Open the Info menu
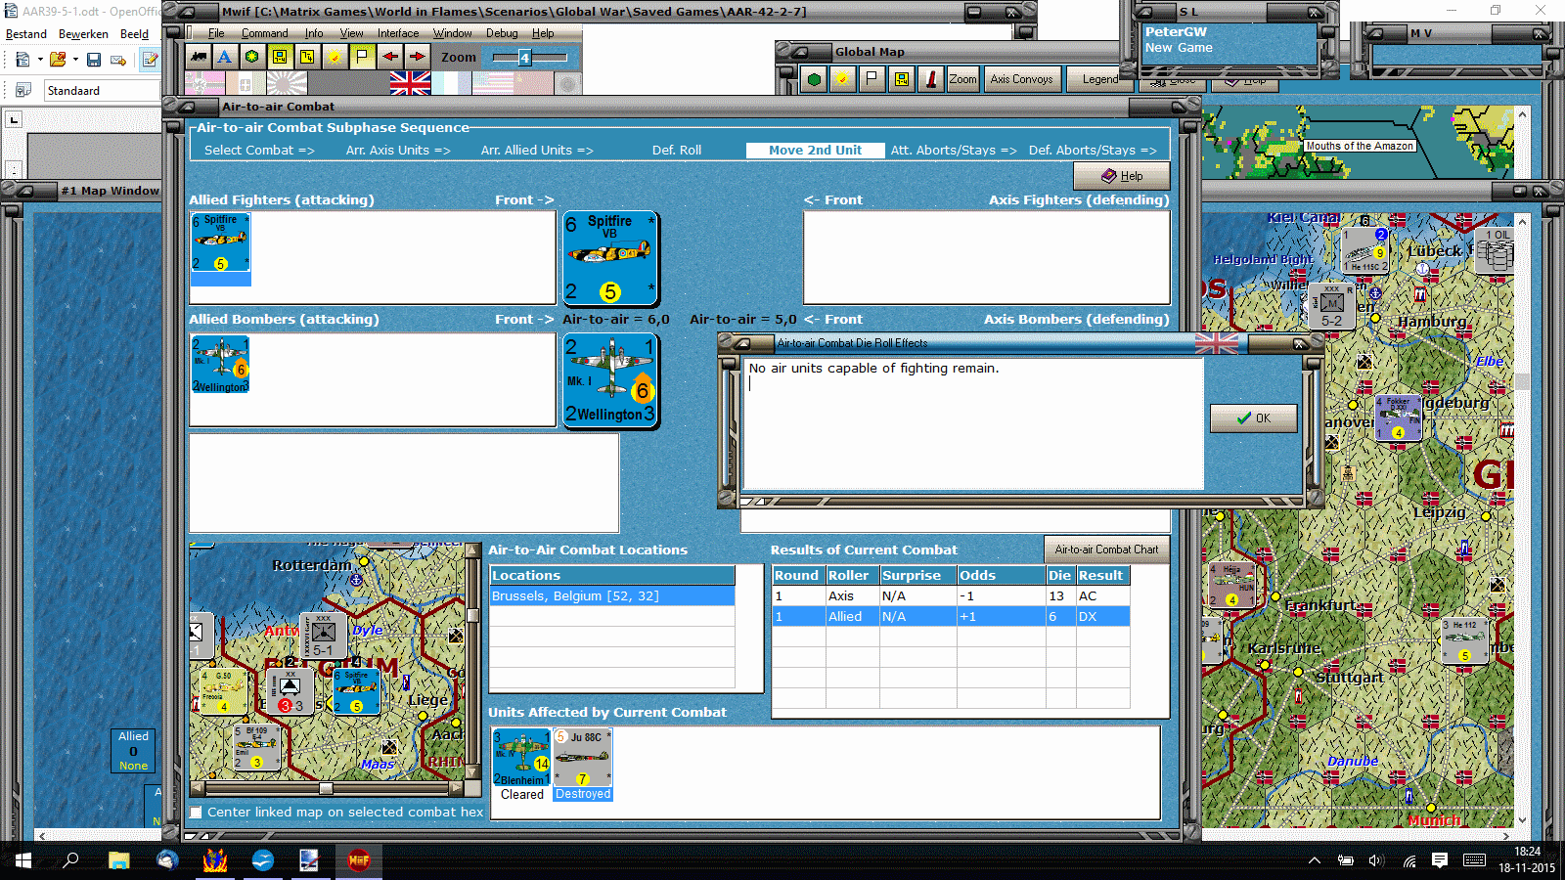Screen dimensions: 1565x880 [314, 33]
